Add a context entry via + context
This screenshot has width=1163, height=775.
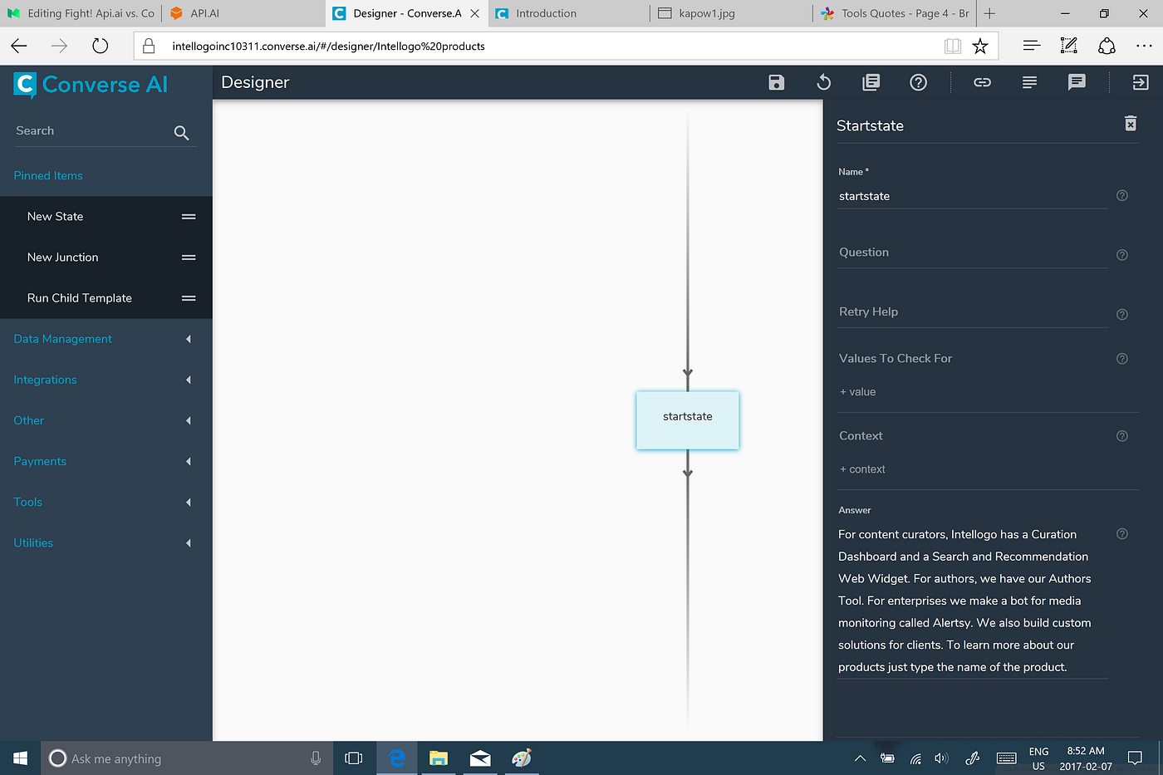[862, 468]
